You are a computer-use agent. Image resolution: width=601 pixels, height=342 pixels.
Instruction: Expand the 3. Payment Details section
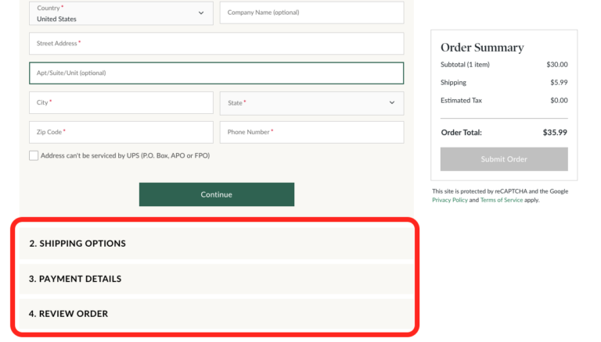click(x=217, y=279)
